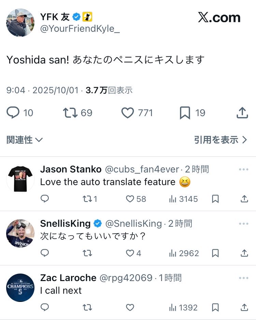Open the 関連性 sort dropdown

coord(25,140)
